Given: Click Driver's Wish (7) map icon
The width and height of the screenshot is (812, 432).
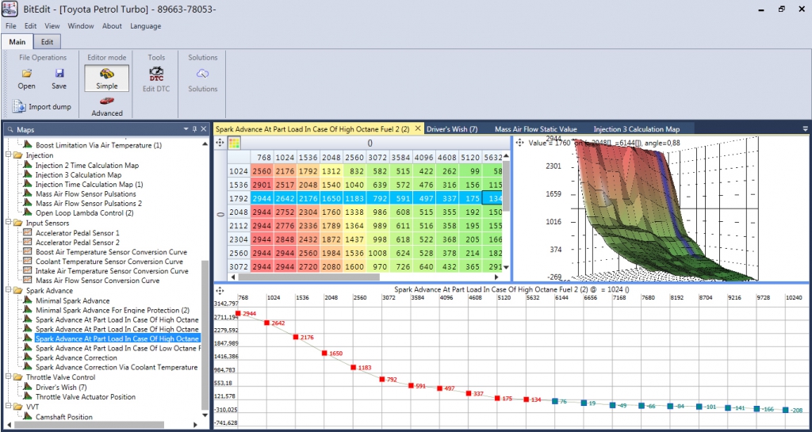Looking at the screenshot, I should coord(28,387).
